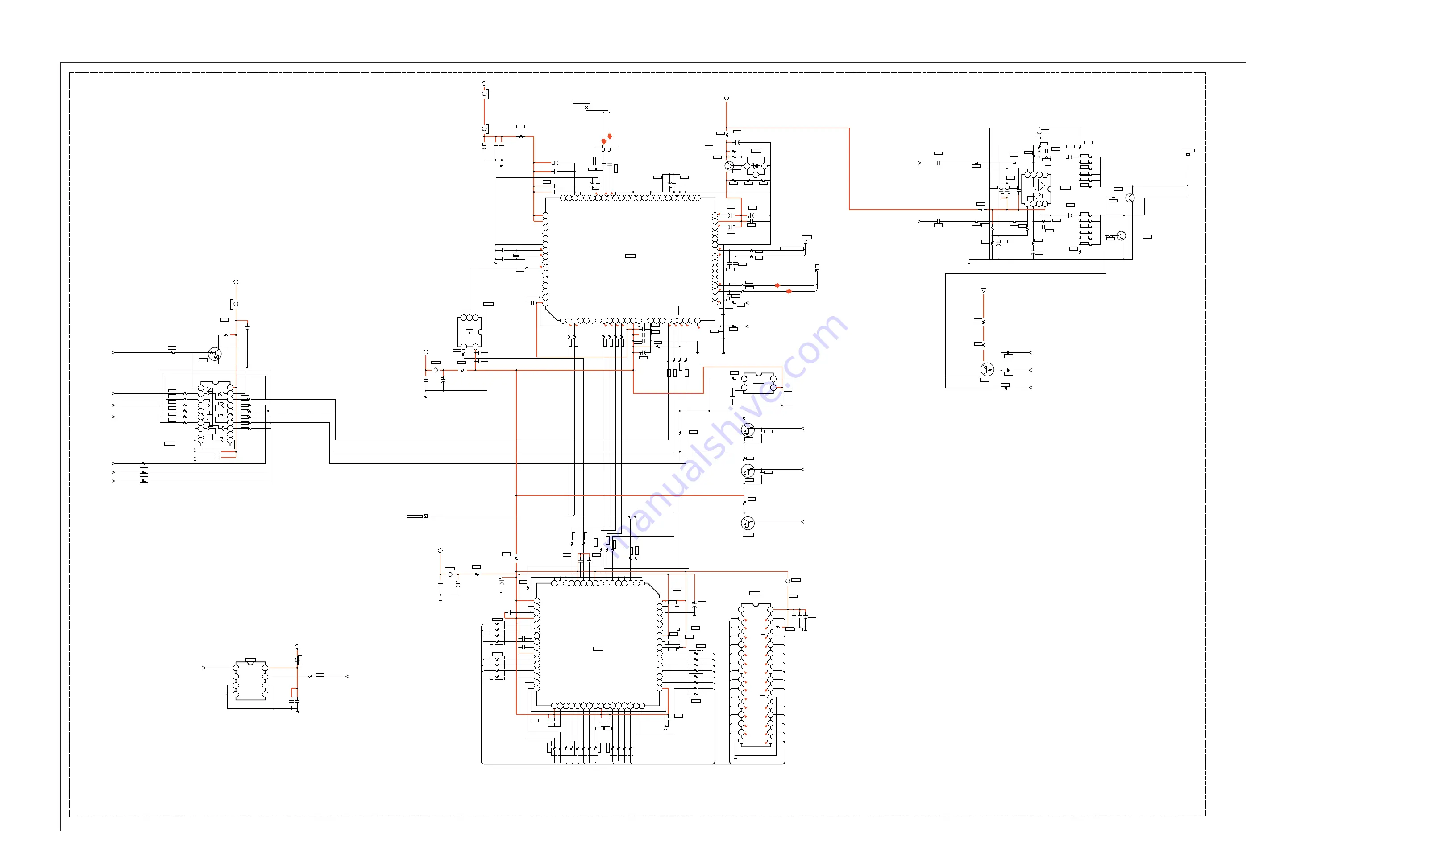Click the top transistor in the middle-right trio

(748, 430)
